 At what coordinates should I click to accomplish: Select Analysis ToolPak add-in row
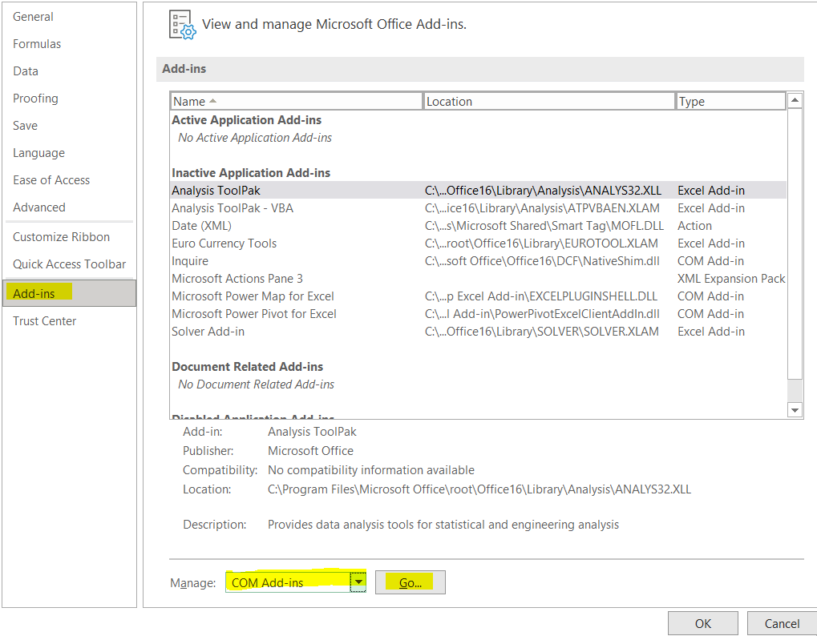click(x=478, y=190)
